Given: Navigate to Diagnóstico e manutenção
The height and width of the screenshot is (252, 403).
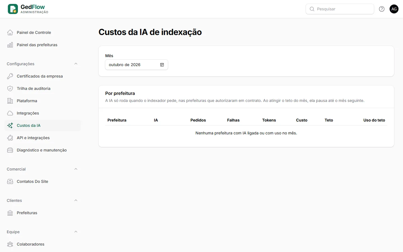Looking at the screenshot, I should pyautogui.click(x=43, y=150).
